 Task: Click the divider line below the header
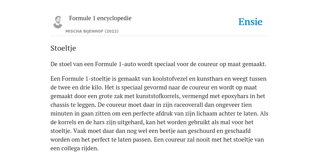click(x=159, y=36)
